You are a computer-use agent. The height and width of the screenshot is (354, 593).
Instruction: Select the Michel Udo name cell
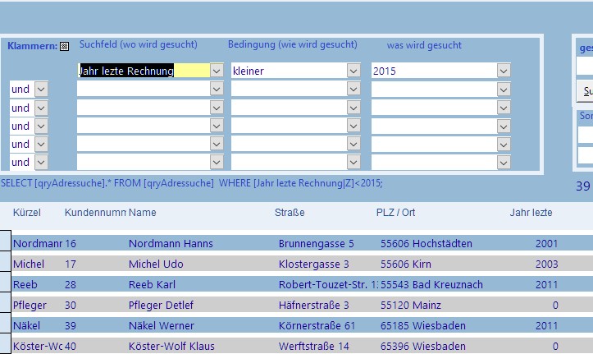click(156, 264)
